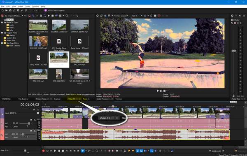This screenshot has width=247, height=156.
Task: Click the search magnifier in Project Media toolbar
Action: (x=67, y=16)
